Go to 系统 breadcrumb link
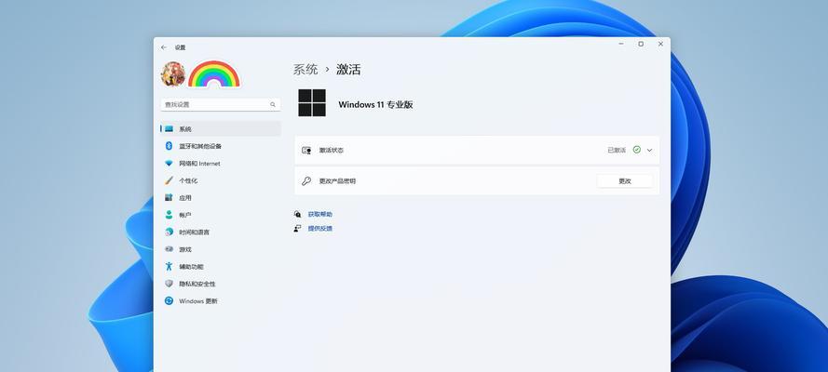 305,70
